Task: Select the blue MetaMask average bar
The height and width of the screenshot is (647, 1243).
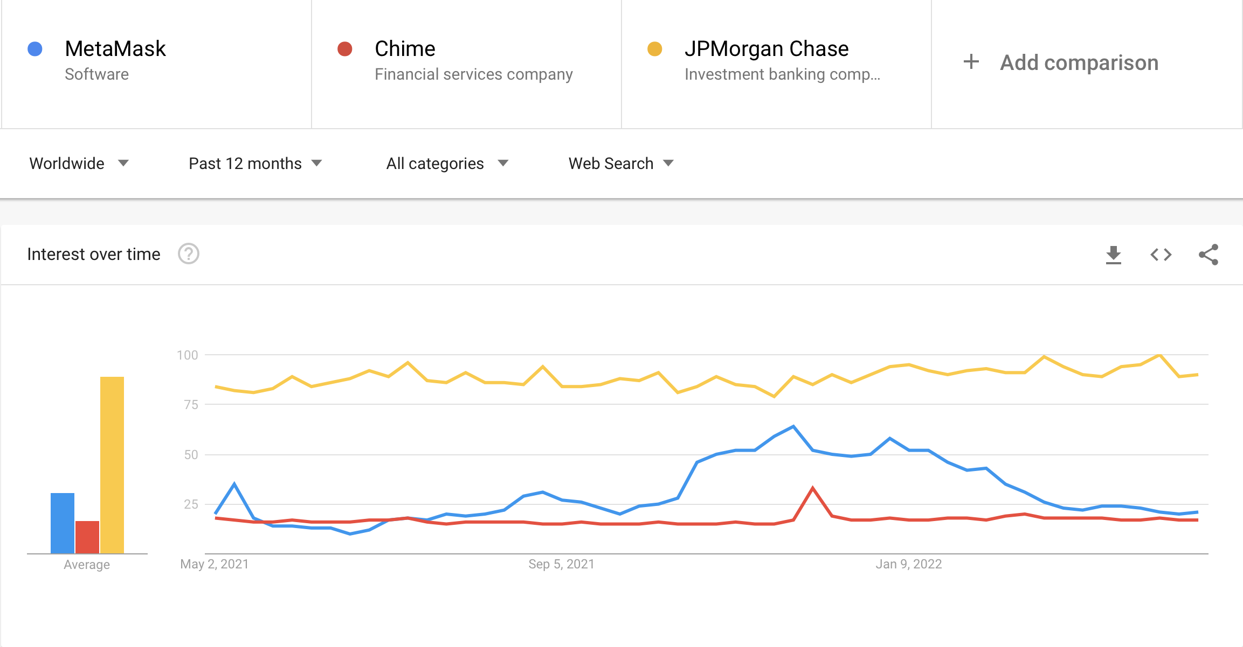Action: coord(63,523)
